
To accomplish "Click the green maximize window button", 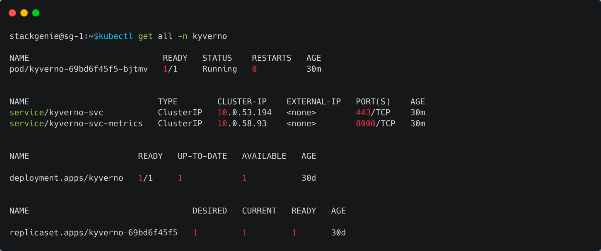I will (x=36, y=13).
